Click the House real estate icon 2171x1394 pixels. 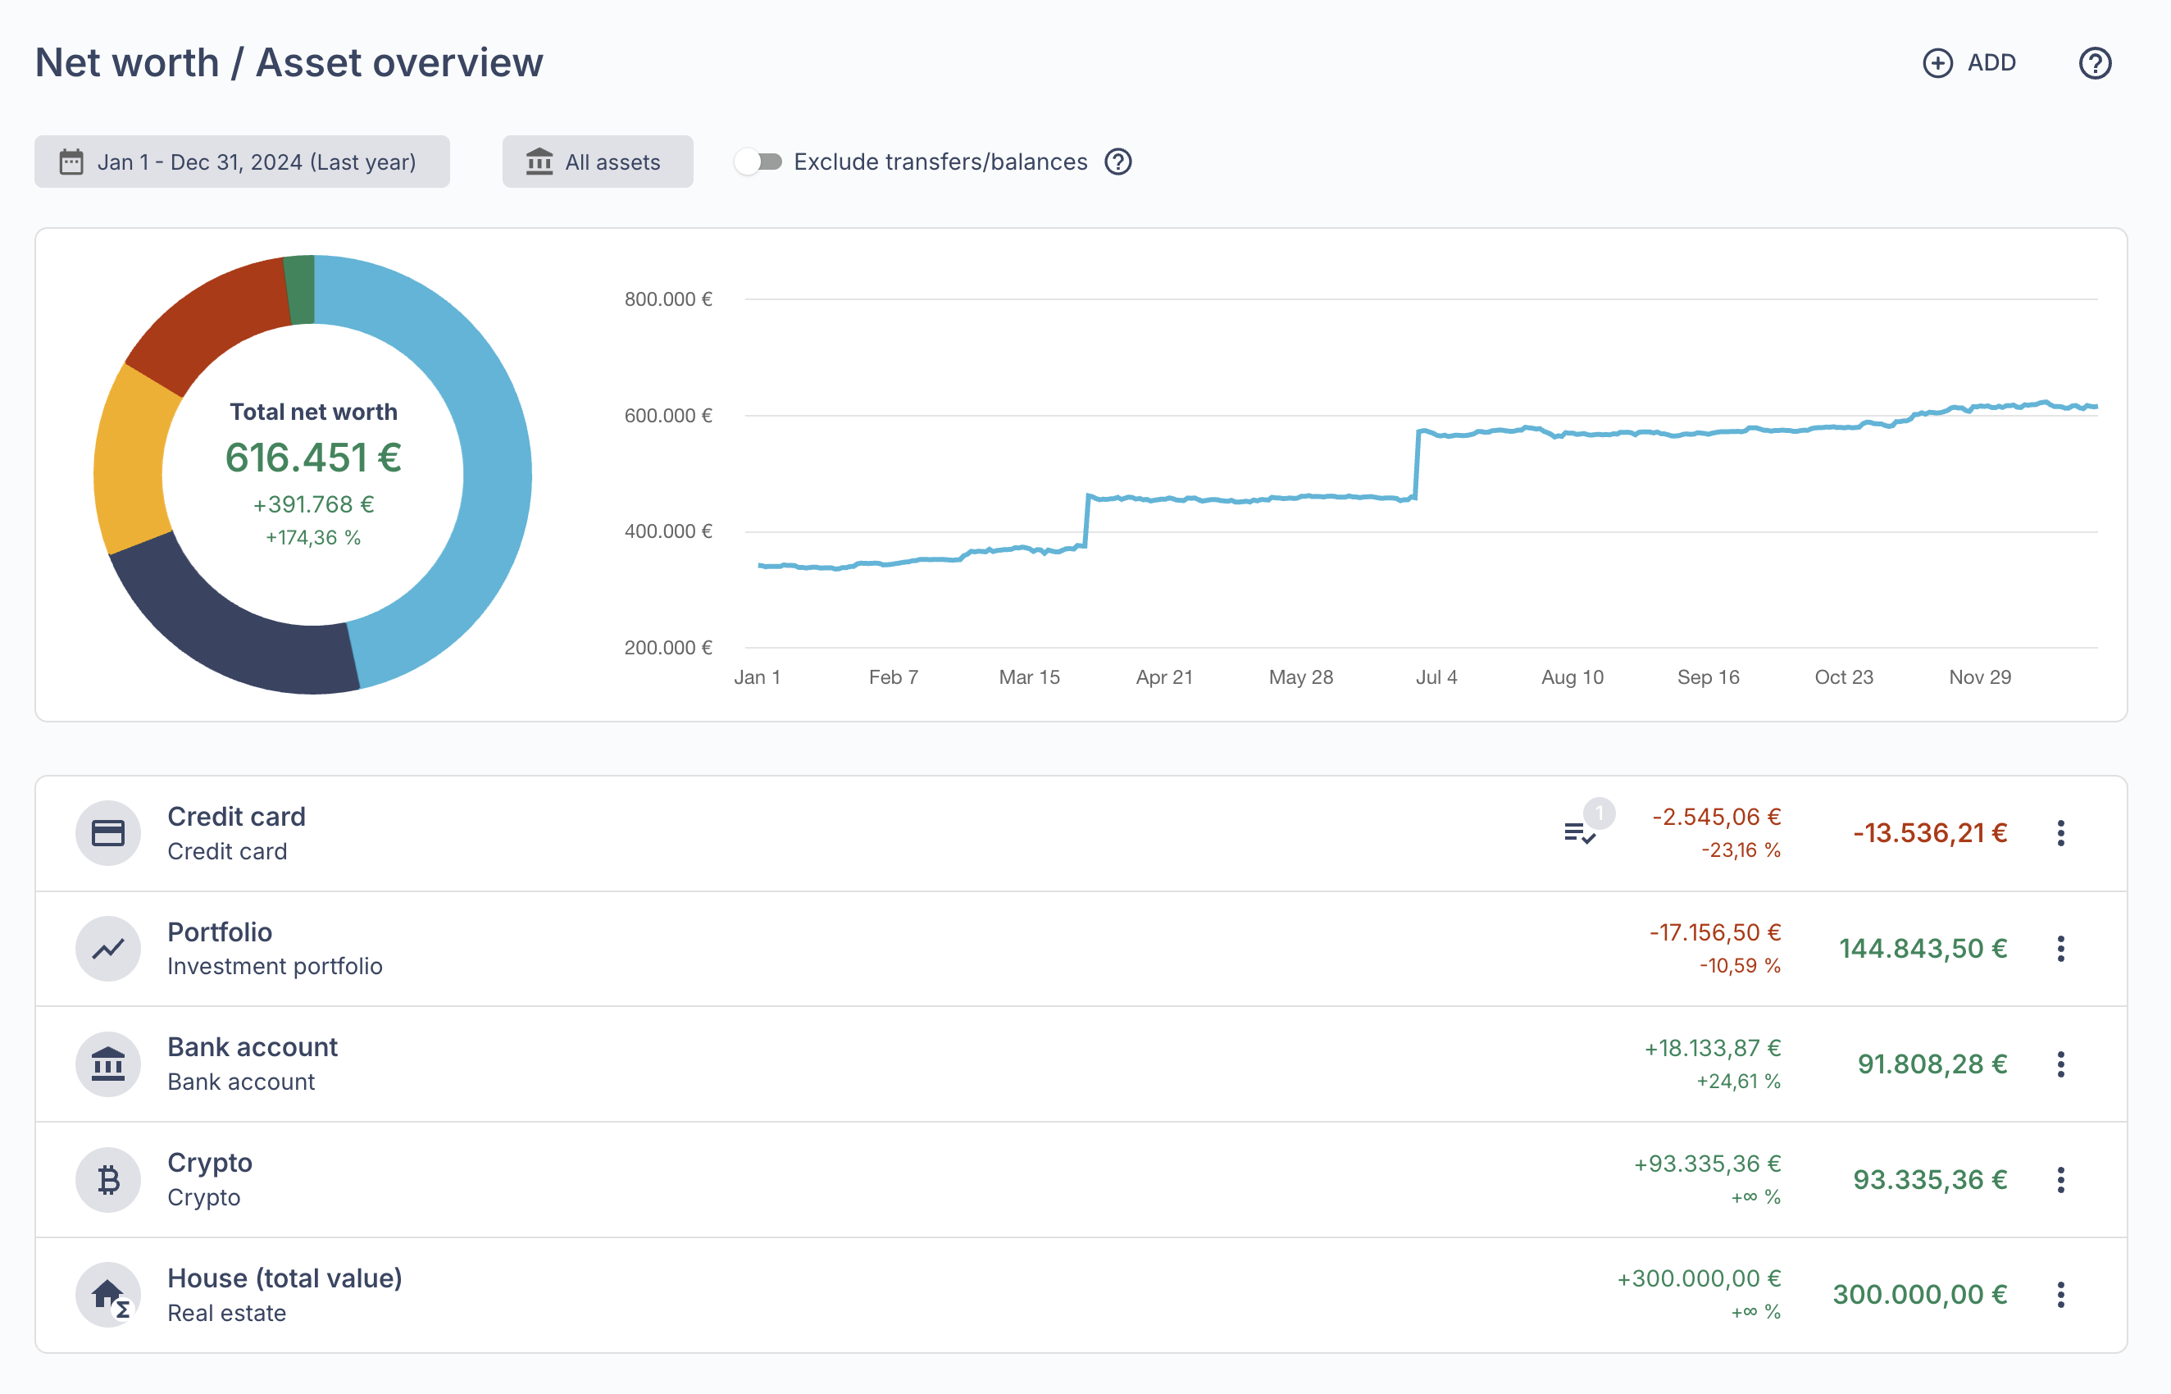pos(107,1295)
